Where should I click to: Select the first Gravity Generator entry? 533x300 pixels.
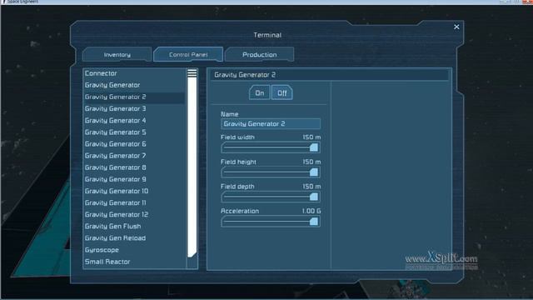pos(134,85)
